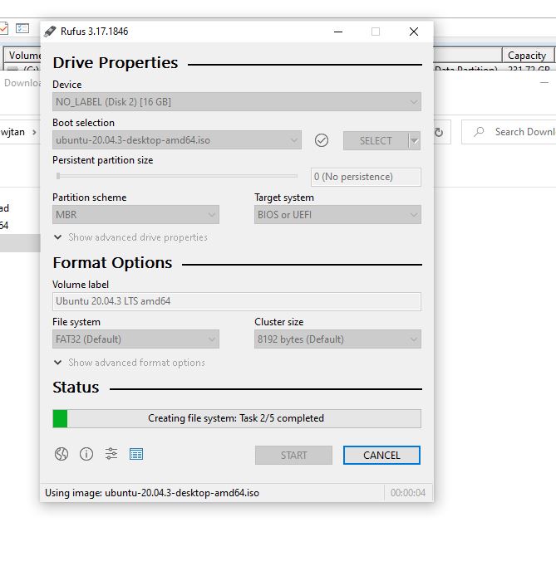Click the persistence size value field
The height and width of the screenshot is (561, 556).
click(367, 177)
